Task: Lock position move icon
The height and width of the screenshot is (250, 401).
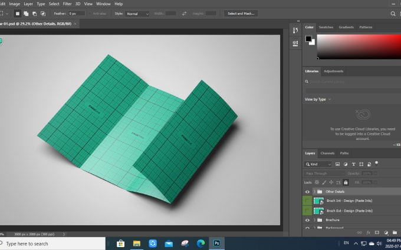Action: pos(331,182)
